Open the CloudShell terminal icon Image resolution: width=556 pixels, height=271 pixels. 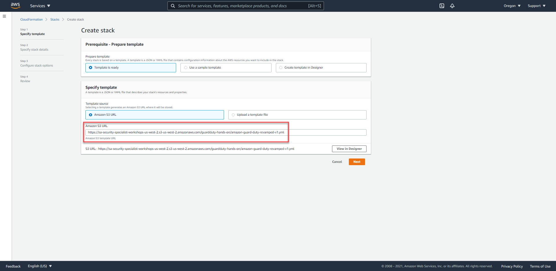(442, 6)
